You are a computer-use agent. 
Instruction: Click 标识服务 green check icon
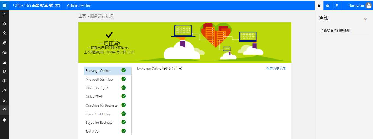123,131
